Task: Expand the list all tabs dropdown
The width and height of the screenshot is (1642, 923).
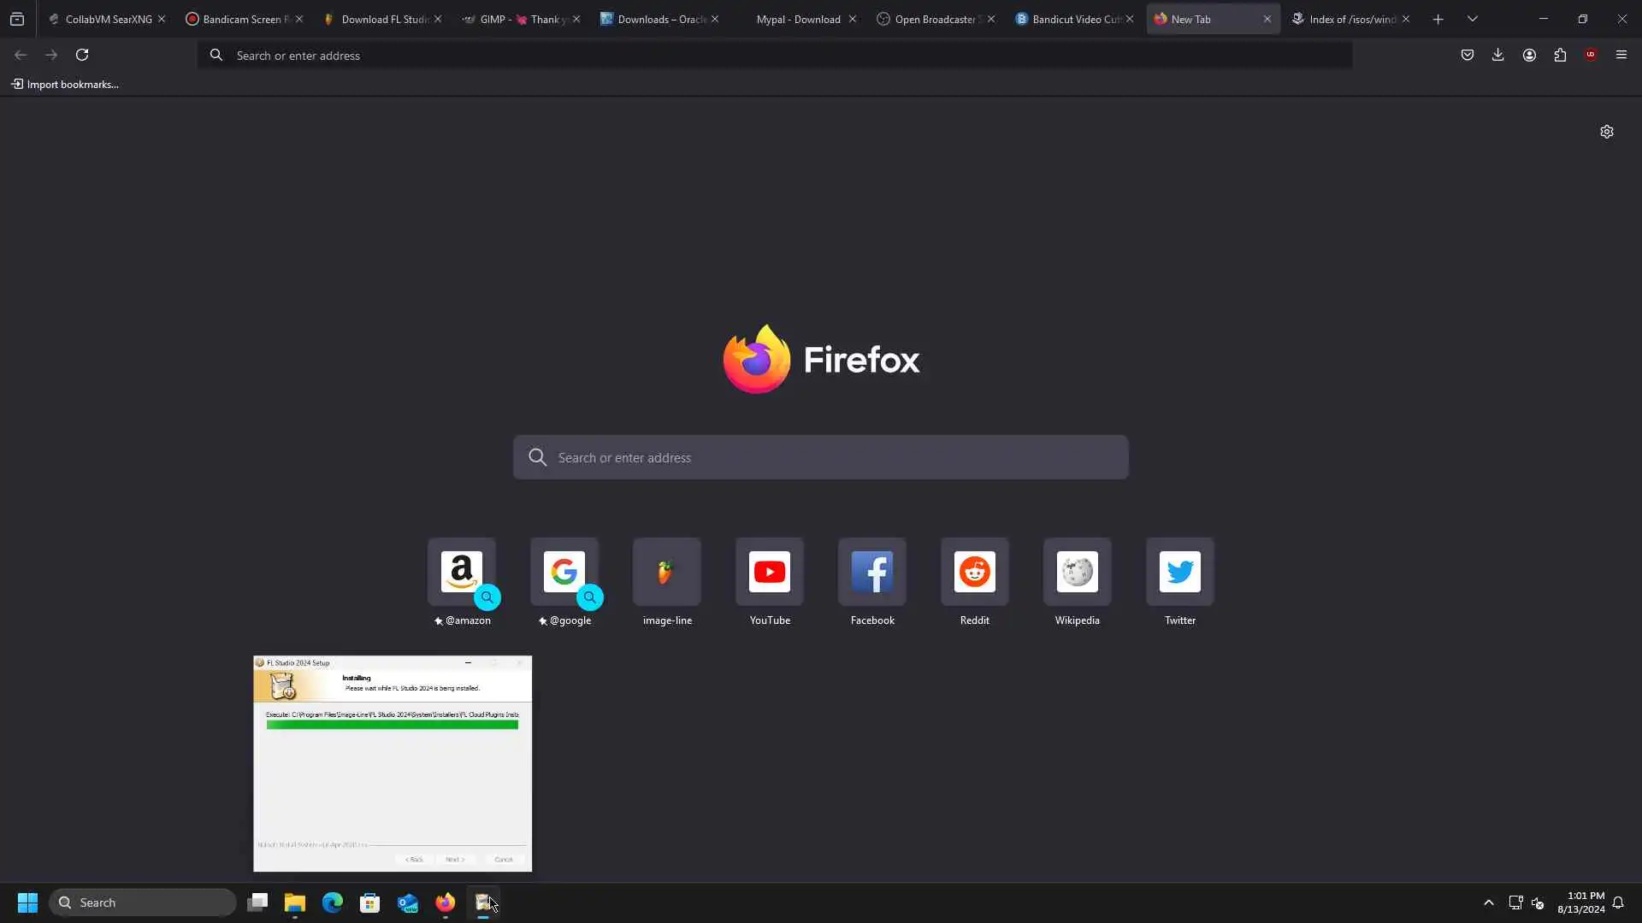Action: tap(1472, 19)
